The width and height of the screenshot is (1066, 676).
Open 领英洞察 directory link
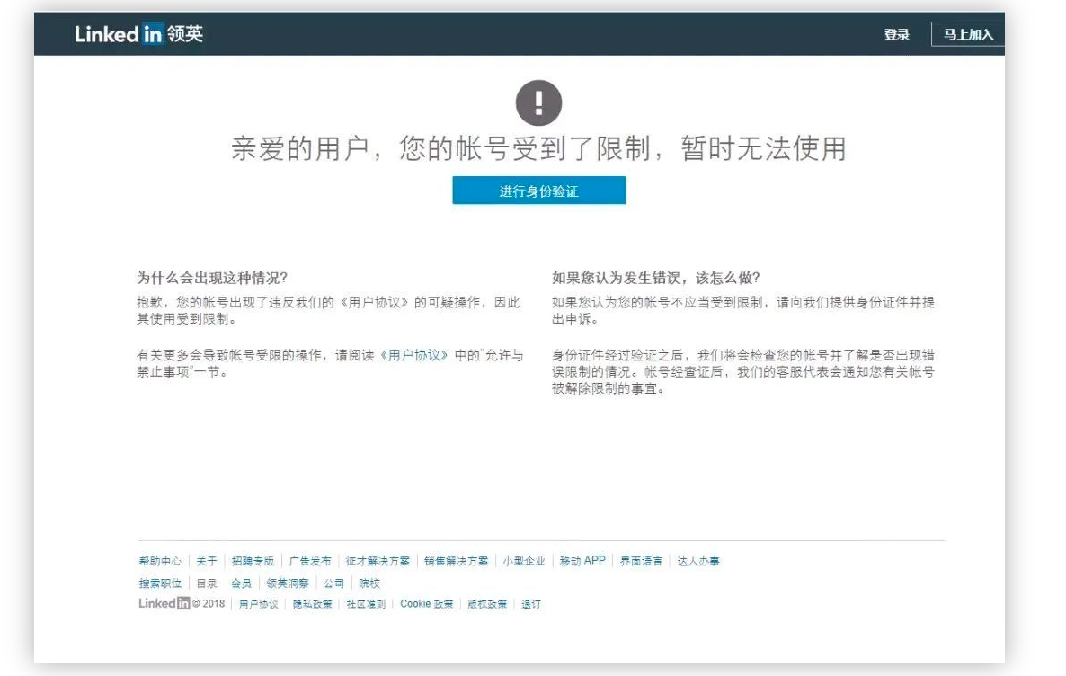287,583
